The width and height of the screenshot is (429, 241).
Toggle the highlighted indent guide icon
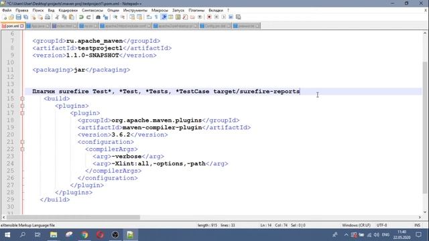click(x=164, y=17)
